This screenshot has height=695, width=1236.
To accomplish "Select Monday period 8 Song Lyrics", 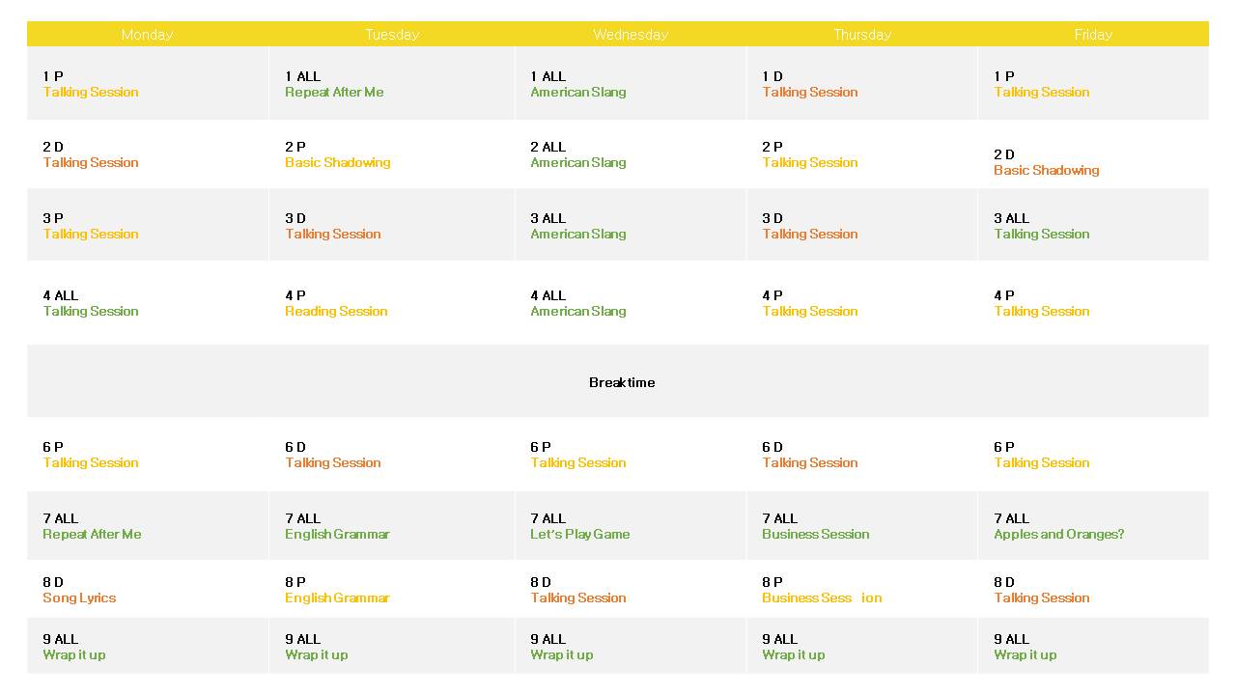I will pyautogui.click(x=79, y=598).
